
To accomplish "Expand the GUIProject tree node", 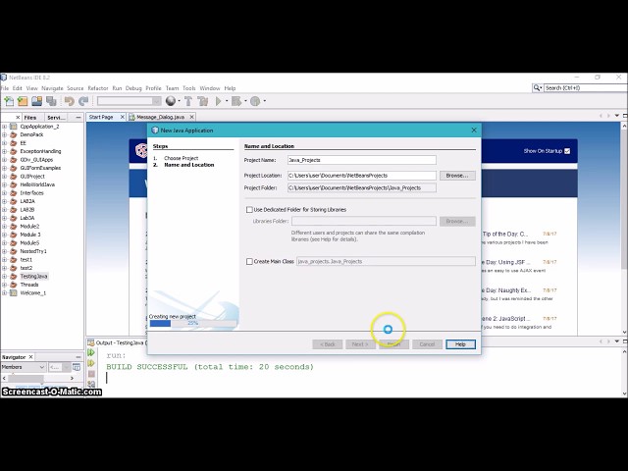I will click(x=4, y=177).
